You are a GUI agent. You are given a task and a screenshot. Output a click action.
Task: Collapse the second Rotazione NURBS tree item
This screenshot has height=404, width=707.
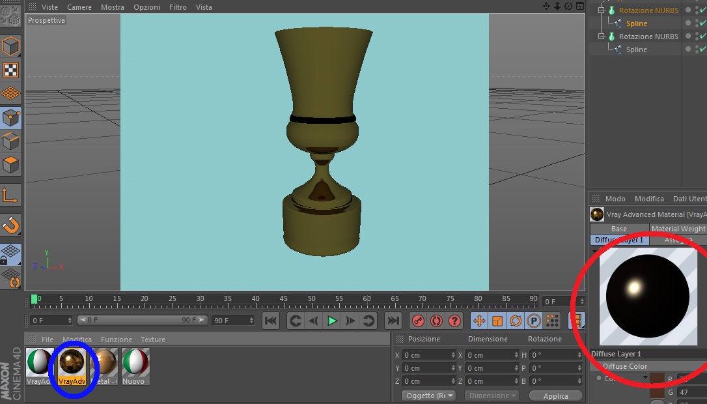coord(602,36)
